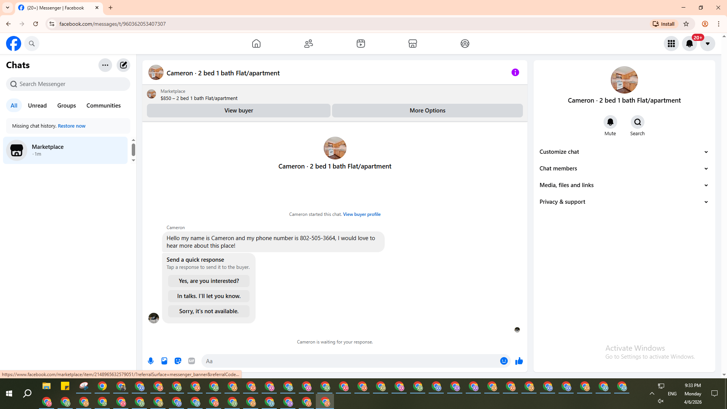Open a new browser tab
Viewport: 727px width, 409px height.
click(x=111, y=8)
